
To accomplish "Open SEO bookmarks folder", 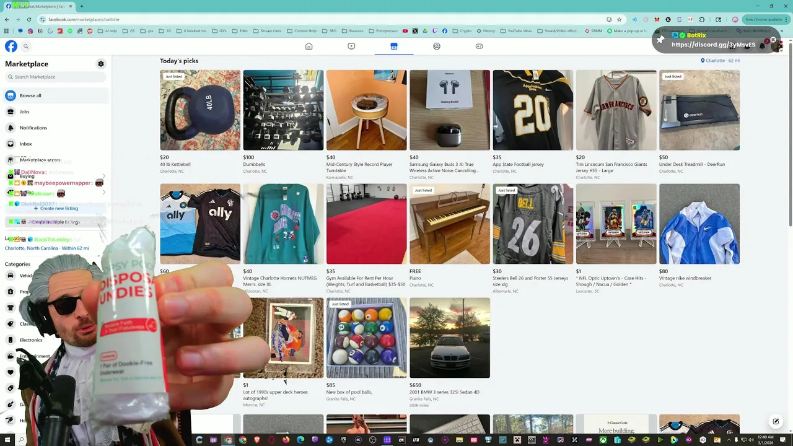I will pyautogui.click(x=329, y=31).
